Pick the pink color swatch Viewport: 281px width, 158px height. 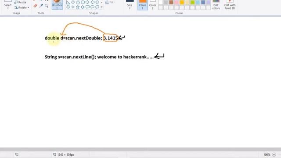(177, 2)
